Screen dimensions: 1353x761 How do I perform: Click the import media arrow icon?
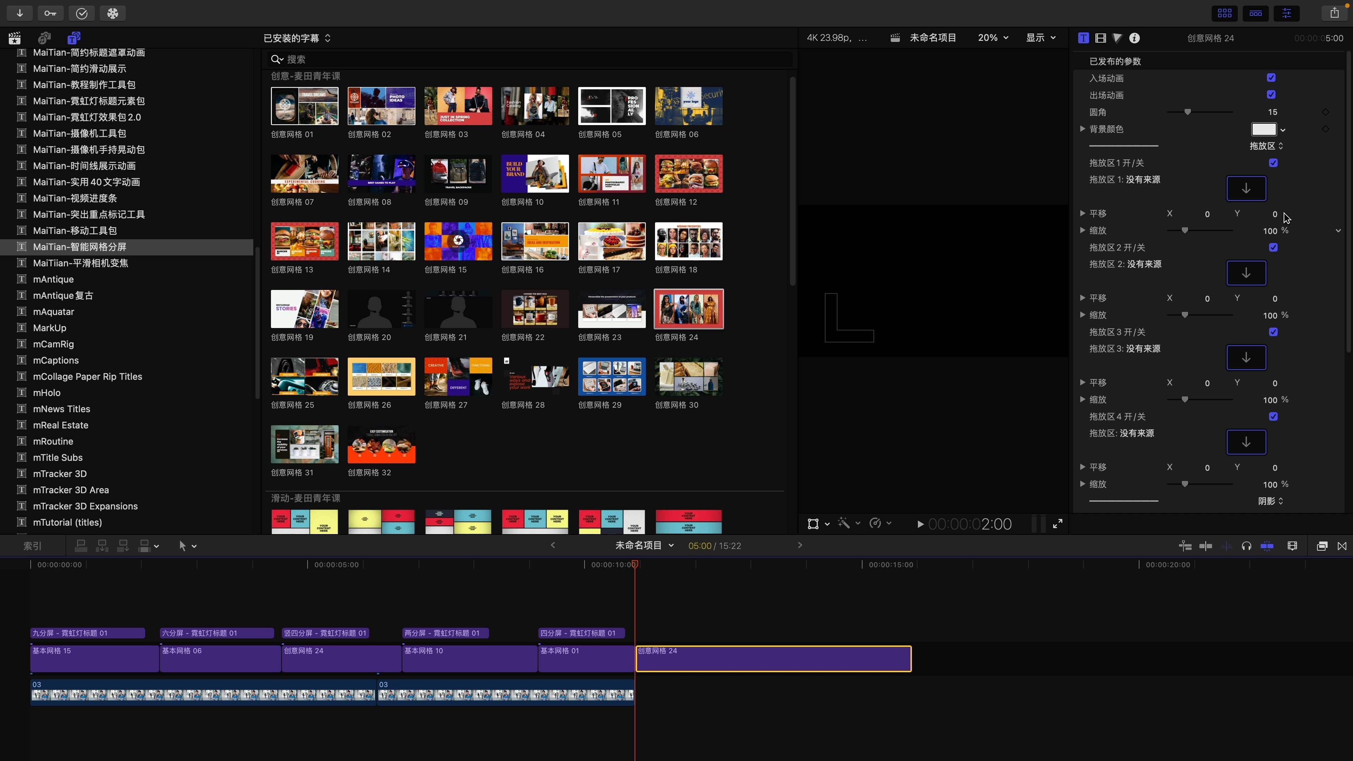19,13
